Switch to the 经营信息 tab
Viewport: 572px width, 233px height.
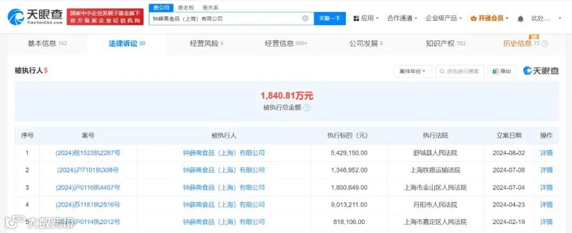(x=286, y=44)
